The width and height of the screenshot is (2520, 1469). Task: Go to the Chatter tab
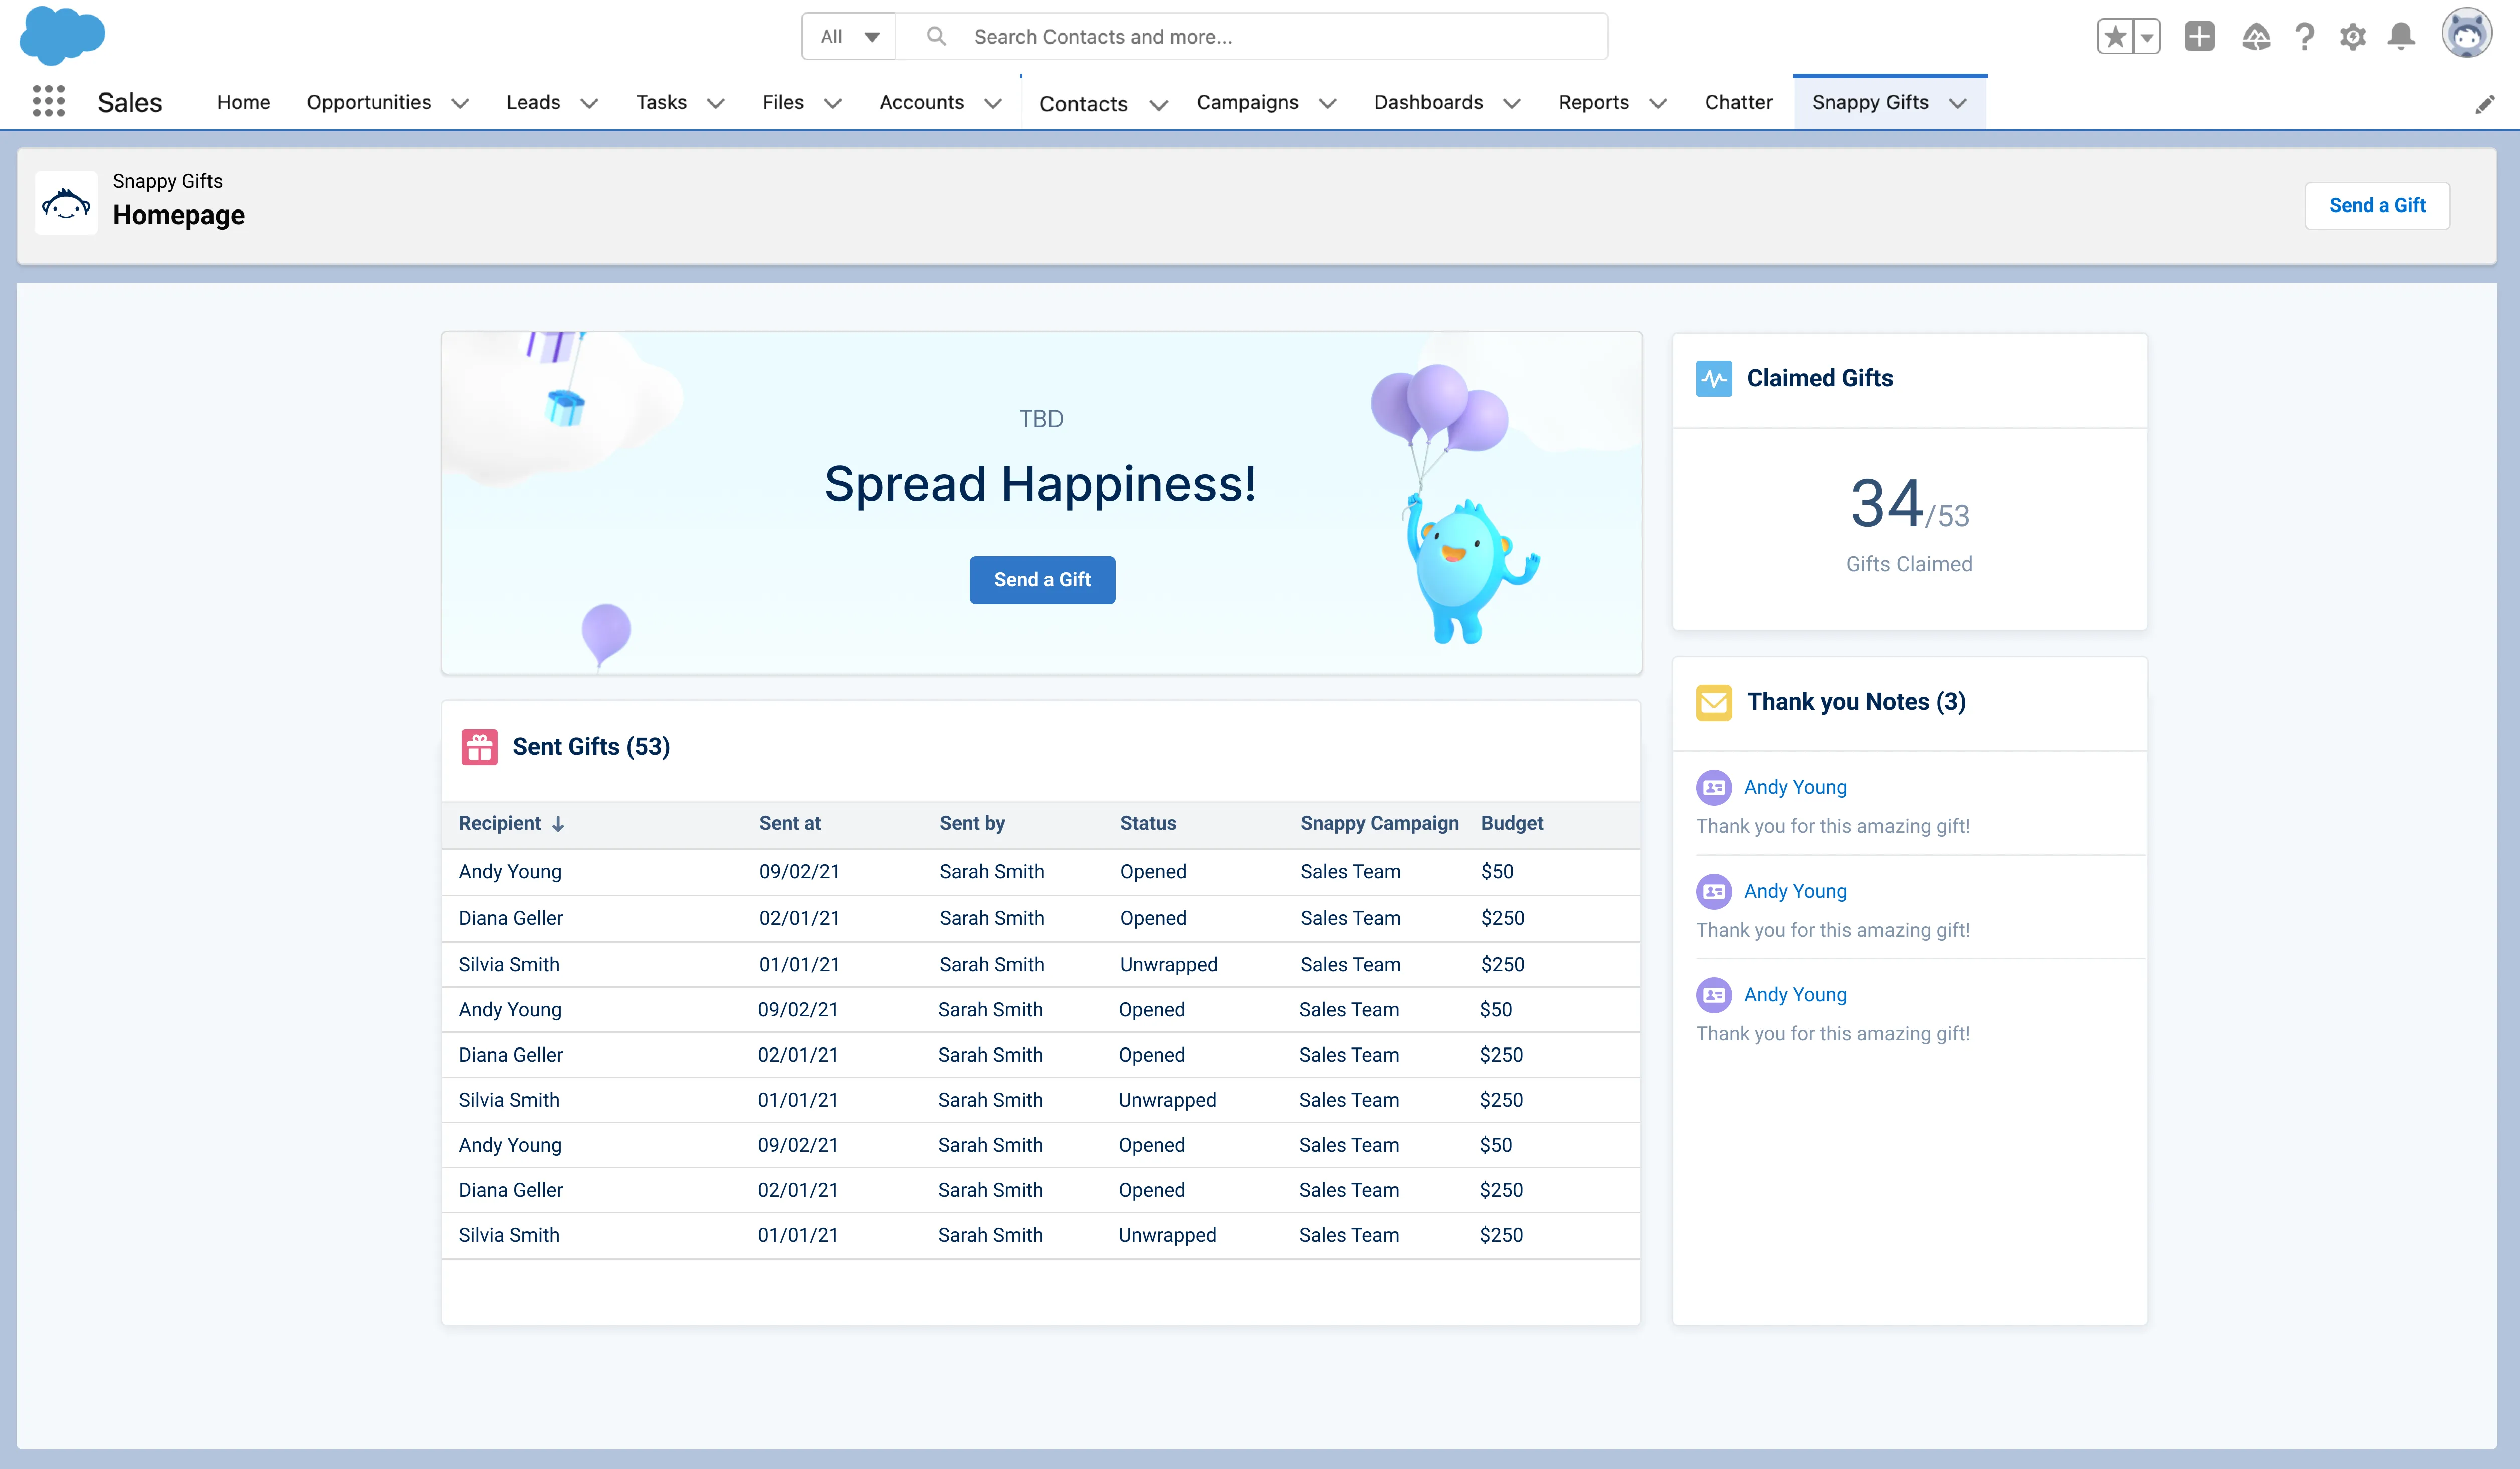1738,102
